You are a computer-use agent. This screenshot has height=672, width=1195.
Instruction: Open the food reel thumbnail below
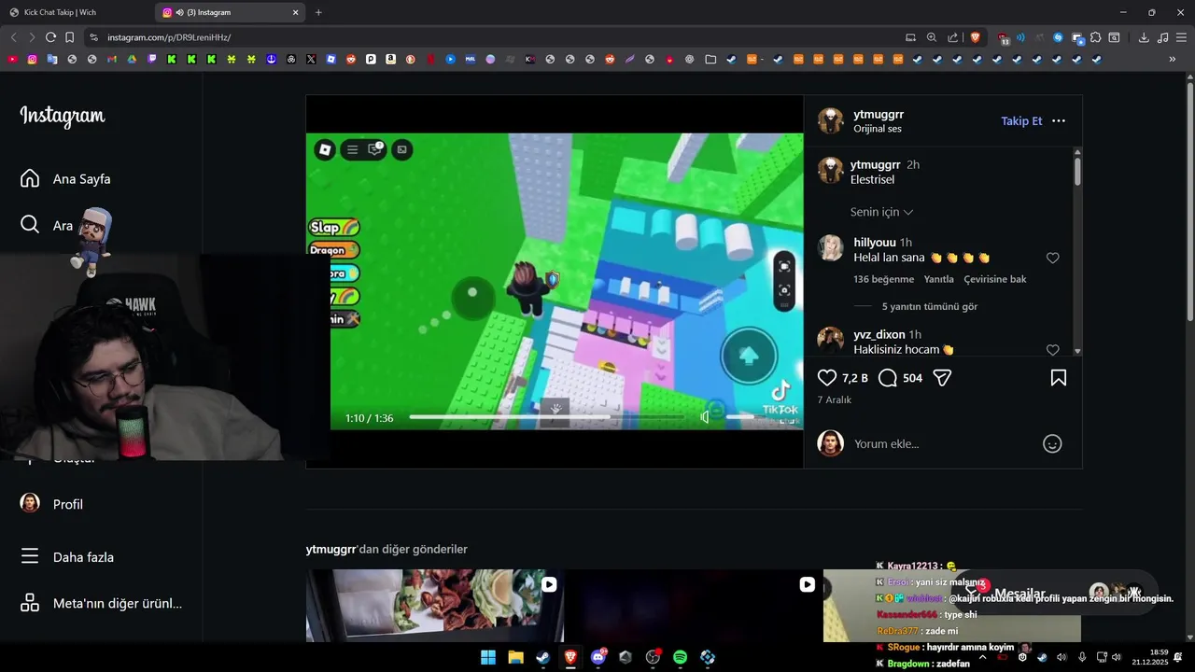point(434,606)
